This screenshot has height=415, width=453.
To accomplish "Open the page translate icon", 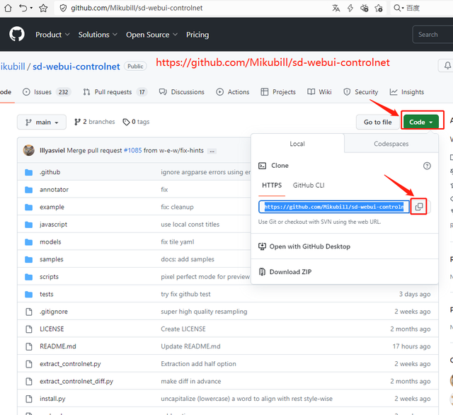I will click(336, 8).
